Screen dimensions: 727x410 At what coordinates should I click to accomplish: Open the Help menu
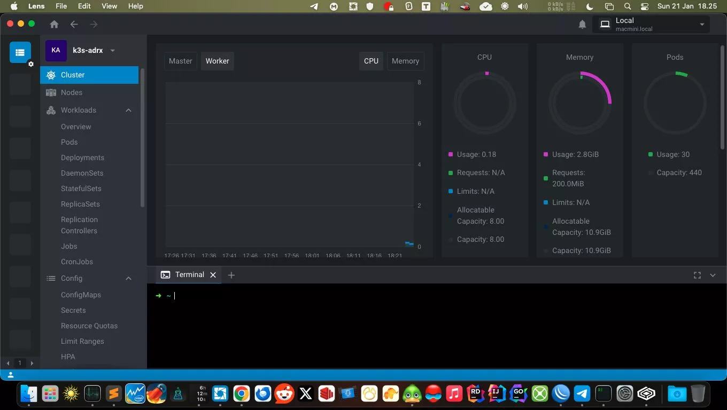pos(136,6)
